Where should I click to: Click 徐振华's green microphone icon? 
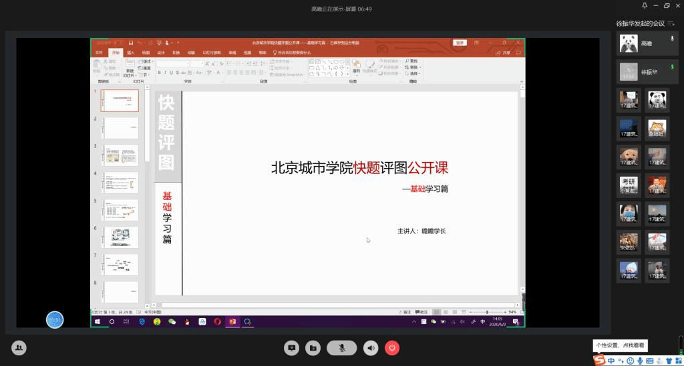672,67
